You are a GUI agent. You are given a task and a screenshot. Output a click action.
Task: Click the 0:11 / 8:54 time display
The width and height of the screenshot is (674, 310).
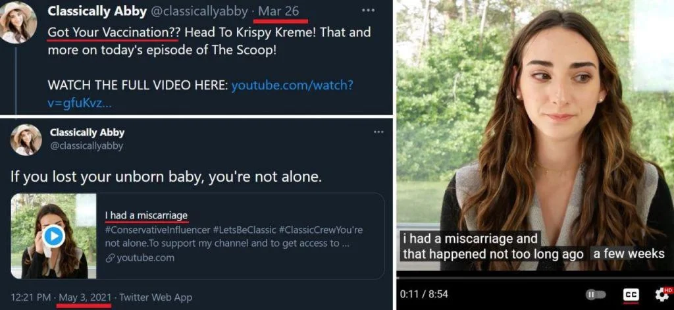[x=423, y=294]
